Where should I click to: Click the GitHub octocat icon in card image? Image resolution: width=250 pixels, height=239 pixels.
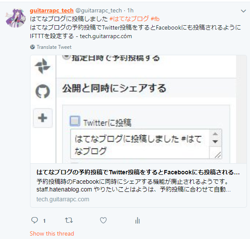click(42, 91)
